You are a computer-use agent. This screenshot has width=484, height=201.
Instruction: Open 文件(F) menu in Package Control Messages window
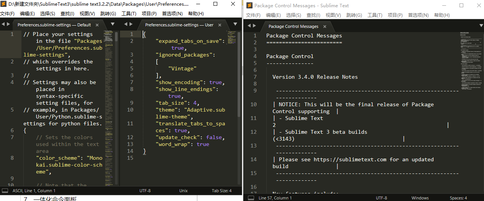point(253,15)
